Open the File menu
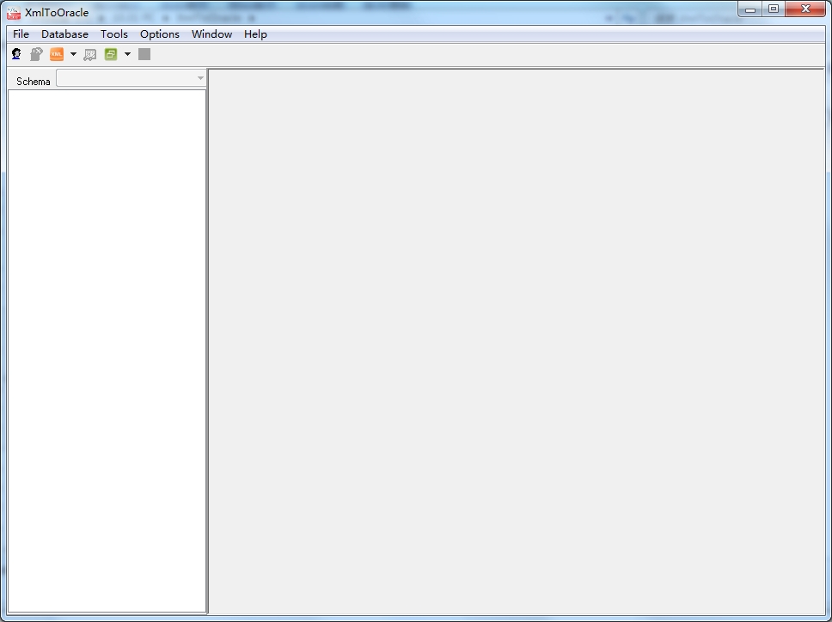832x622 pixels. pyautogui.click(x=21, y=34)
